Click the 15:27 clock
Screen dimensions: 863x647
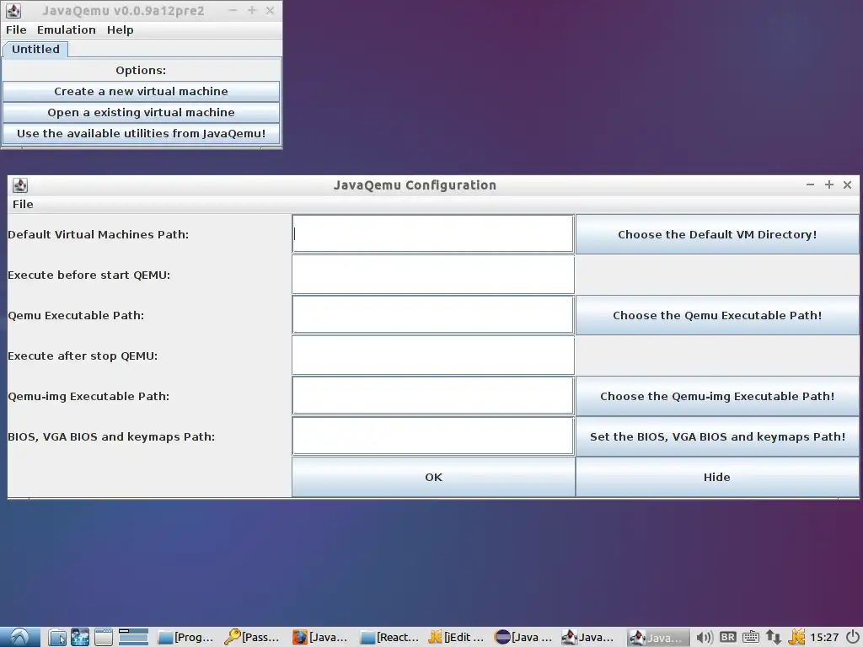(x=824, y=637)
